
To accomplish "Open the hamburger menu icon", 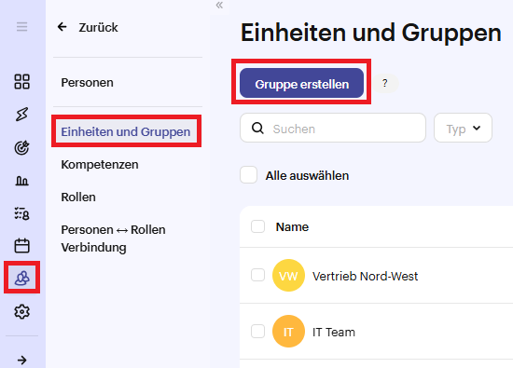I will coord(22,27).
